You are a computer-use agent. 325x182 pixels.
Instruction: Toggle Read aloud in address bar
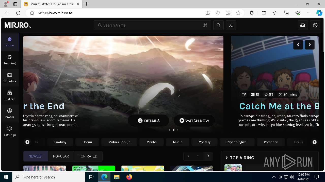218,13
